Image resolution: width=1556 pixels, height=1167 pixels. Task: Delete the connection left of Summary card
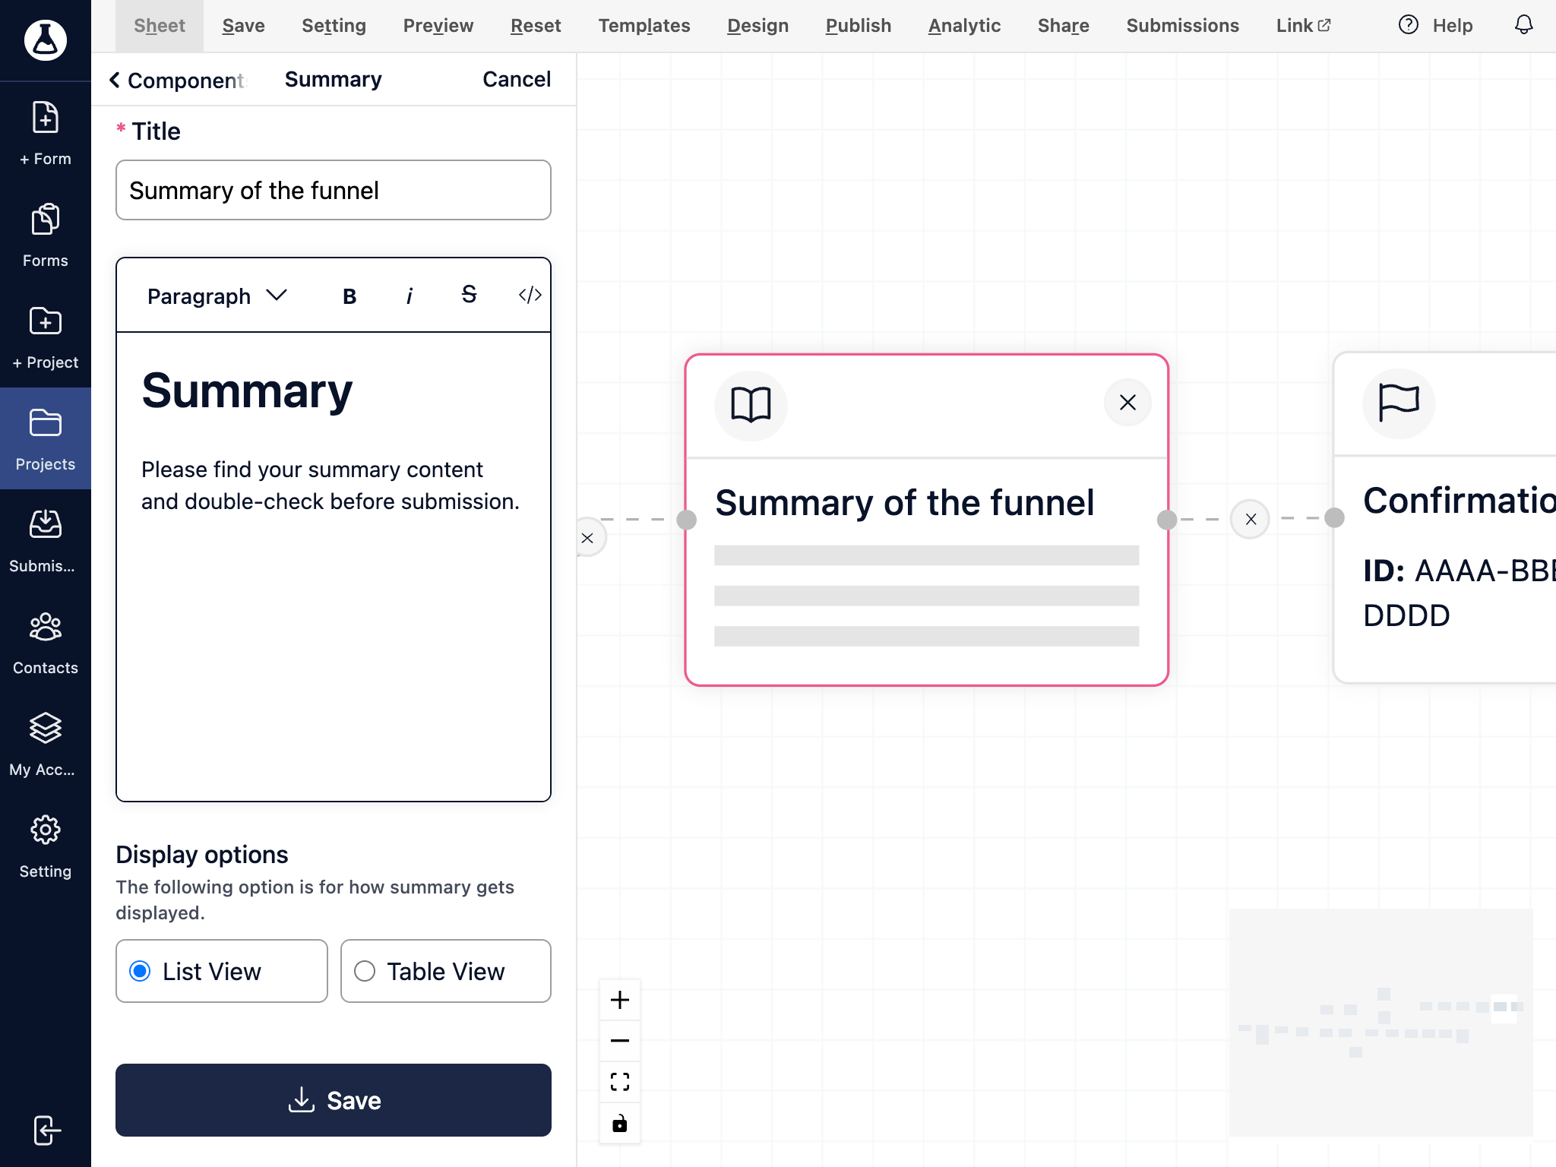tap(587, 538)
